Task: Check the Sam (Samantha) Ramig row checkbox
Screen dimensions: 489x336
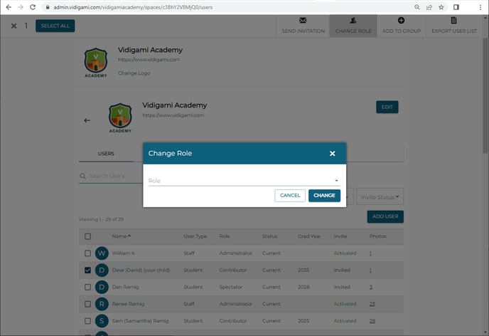Action: [x=87, y=321]
